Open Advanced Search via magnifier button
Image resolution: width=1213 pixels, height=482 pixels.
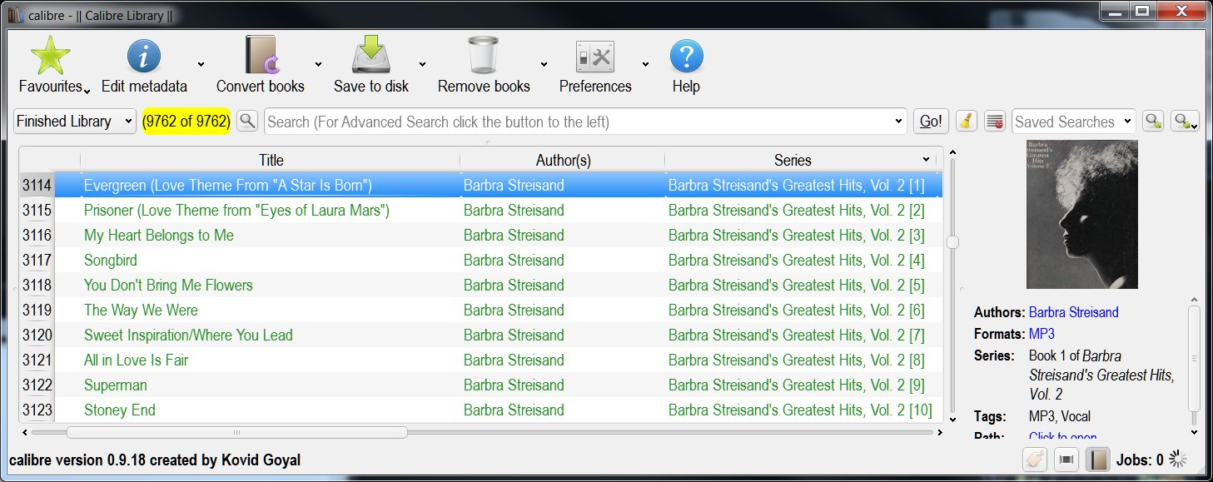tap(247, 121)
